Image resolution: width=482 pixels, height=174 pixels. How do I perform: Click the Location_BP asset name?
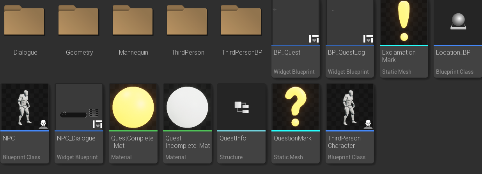click(x=453, y=53)
